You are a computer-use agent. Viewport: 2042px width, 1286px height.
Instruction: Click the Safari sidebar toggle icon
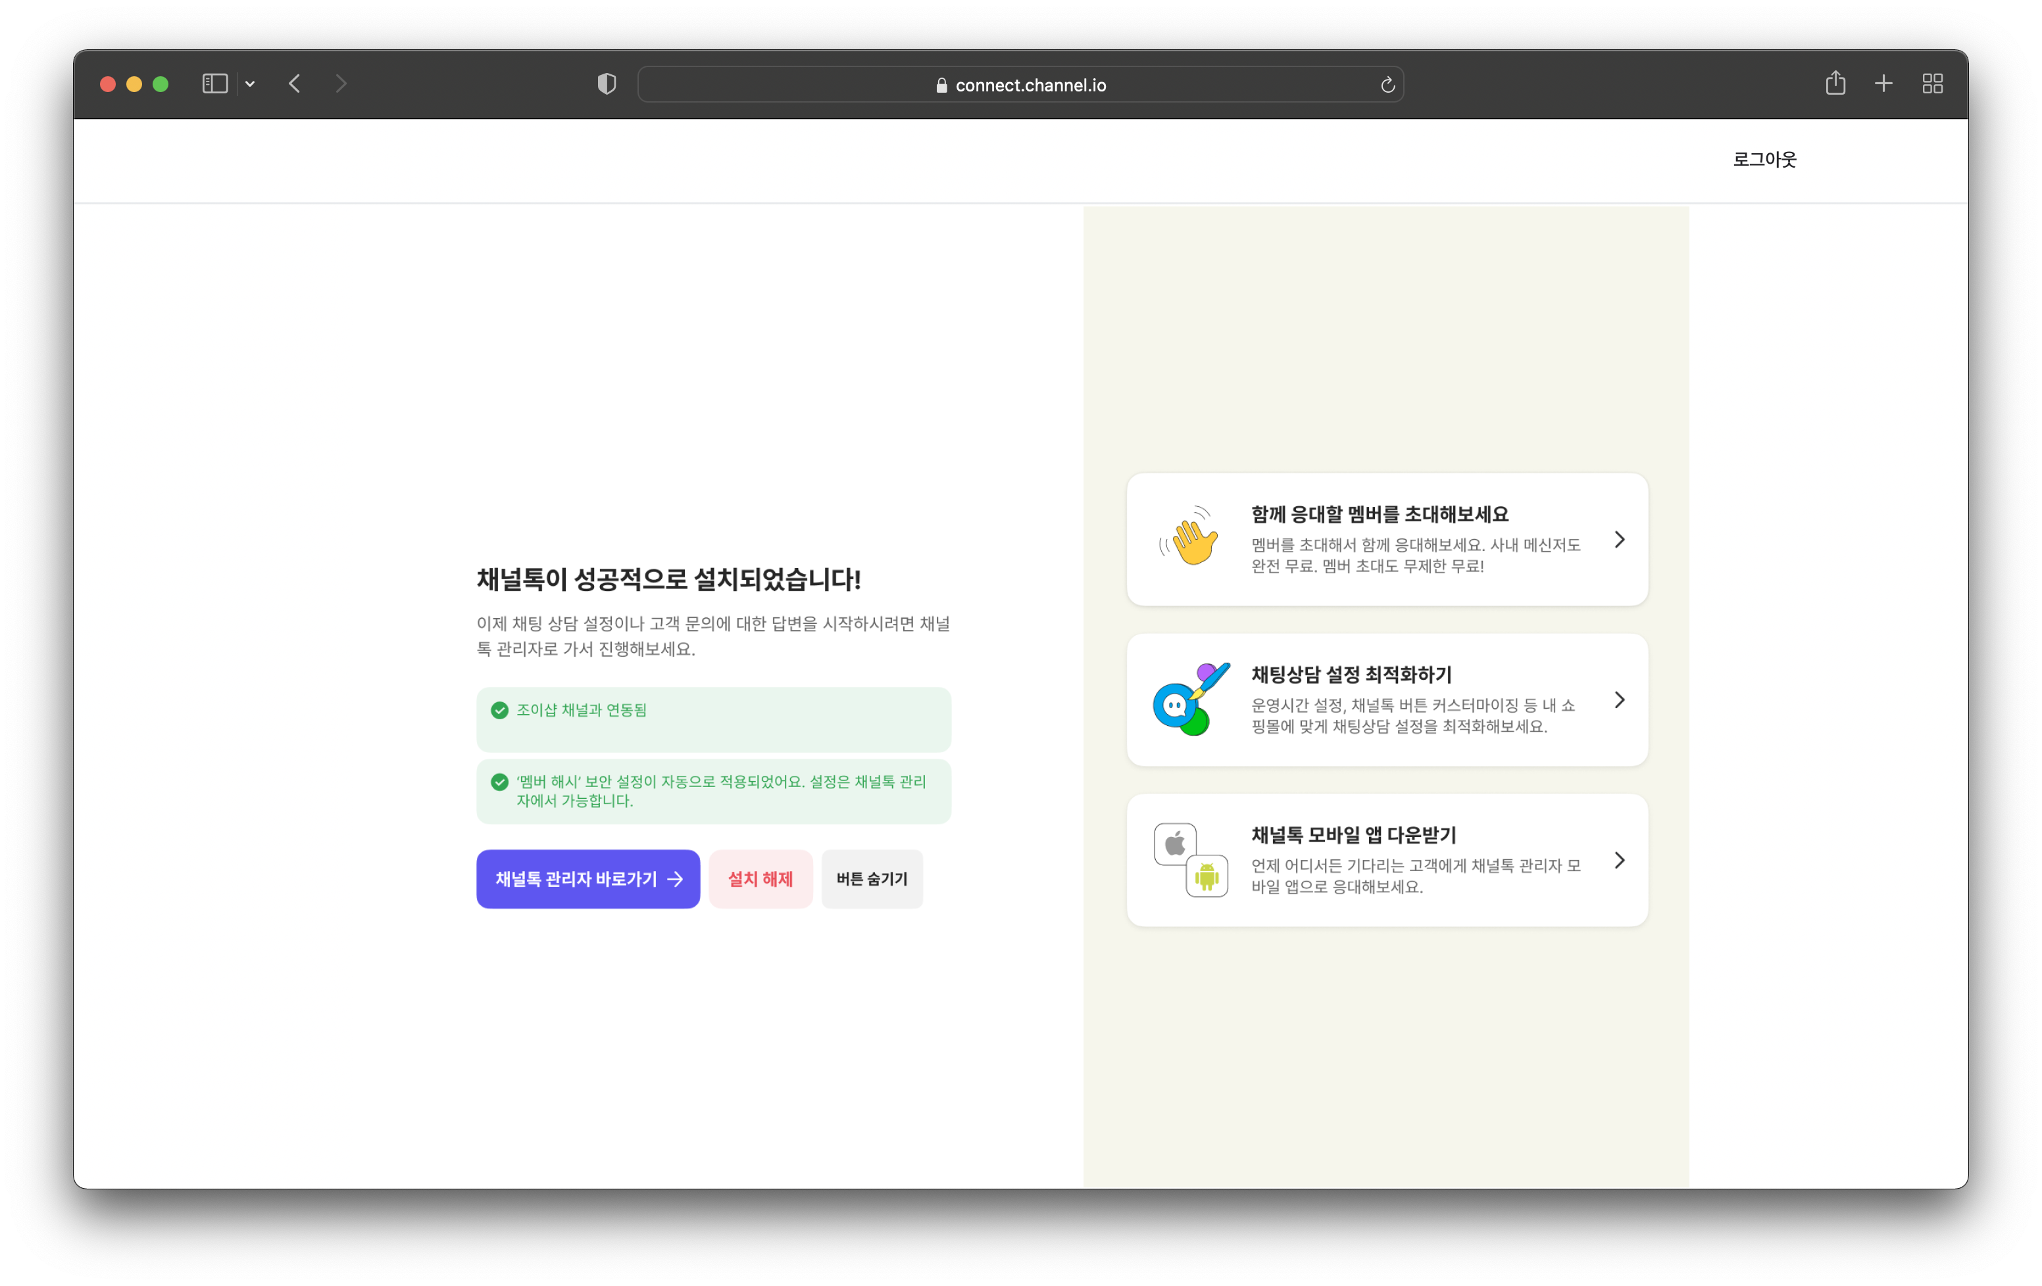pos(214,83)
